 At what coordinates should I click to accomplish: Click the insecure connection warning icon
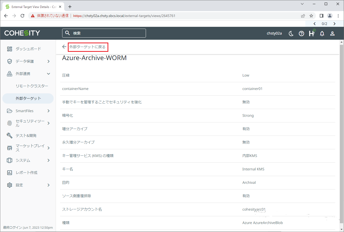pyautogui.click(x=33, y=16)
